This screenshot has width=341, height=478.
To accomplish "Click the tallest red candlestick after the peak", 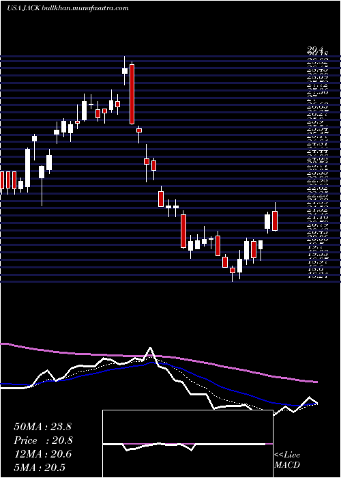I will [132, 94].
